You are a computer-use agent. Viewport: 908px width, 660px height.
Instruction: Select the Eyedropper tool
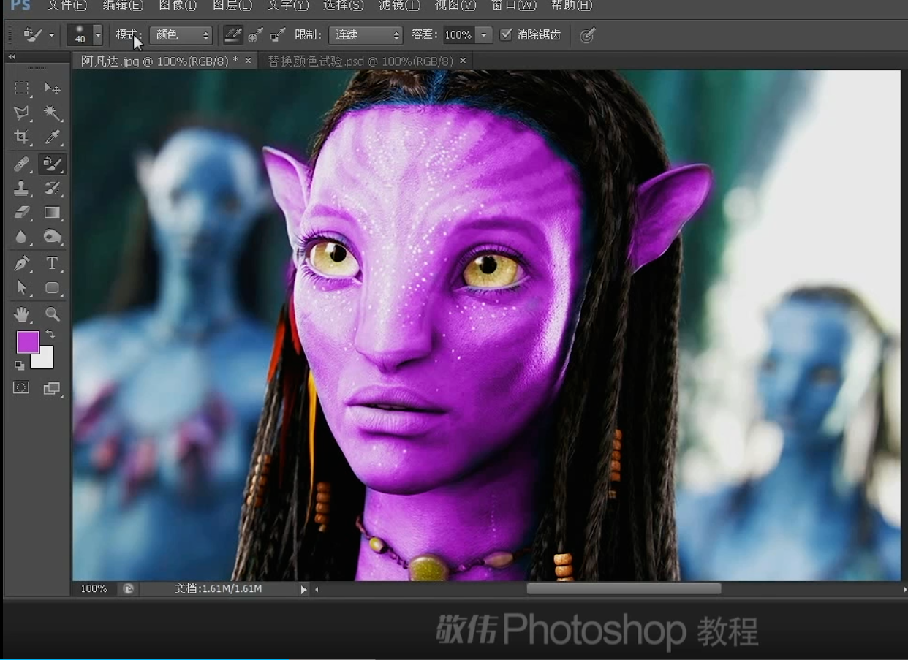tap(52, 137)
